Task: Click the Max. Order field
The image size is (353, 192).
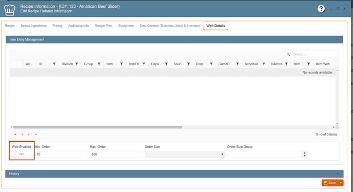Action: [x=116, y=155]
